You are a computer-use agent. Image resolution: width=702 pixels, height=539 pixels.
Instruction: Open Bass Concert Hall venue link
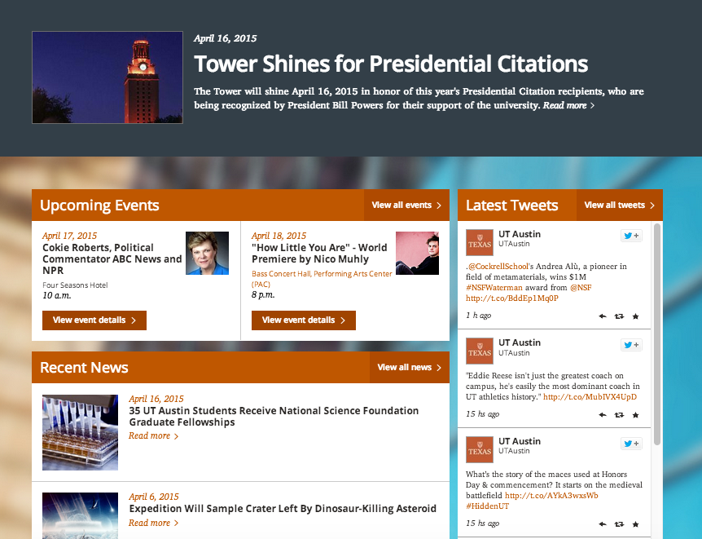pyautogui.click(x=322, y=278)
